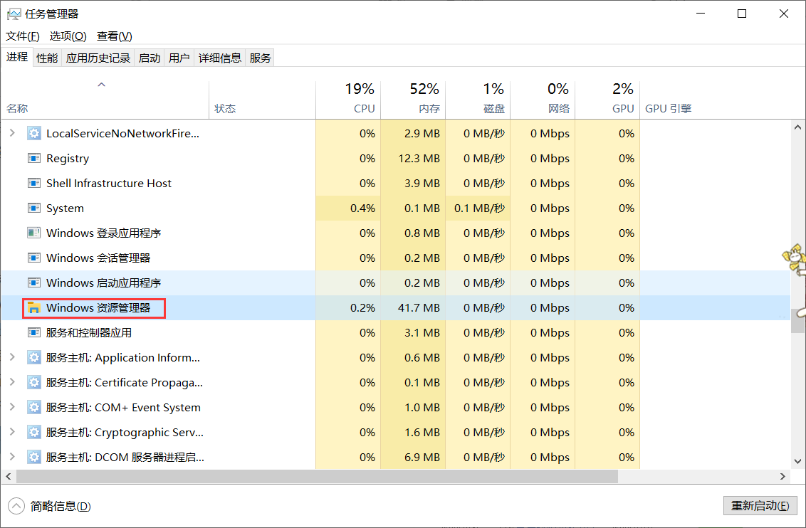The image size is (806, 528).
Task: Expand the LocalServiceNoNetworkFire... process group
Action: click(x=12, y=133)
